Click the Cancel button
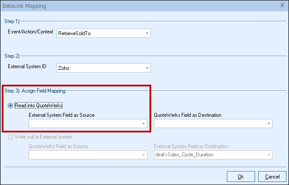The width and height of the screenshot is (289, 185). (x=272, y=176)
